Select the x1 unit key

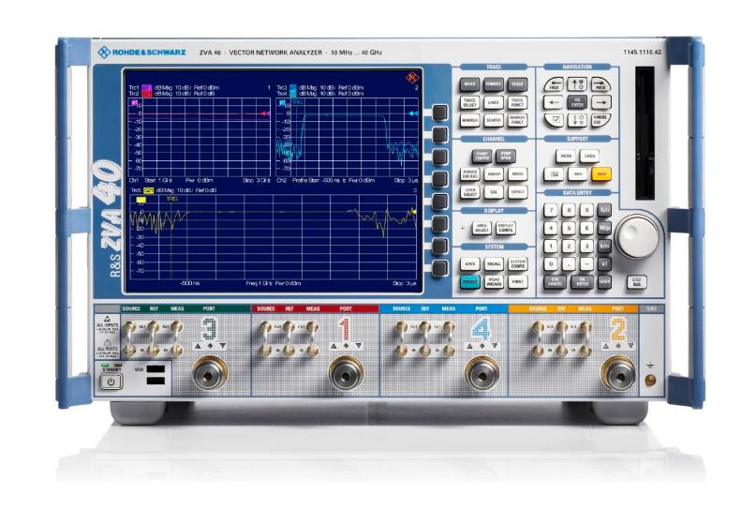[604, 264]
